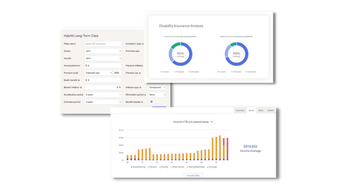Click the Pension legend item
Screen dimensions: 343x193
[x=153, y=167]
